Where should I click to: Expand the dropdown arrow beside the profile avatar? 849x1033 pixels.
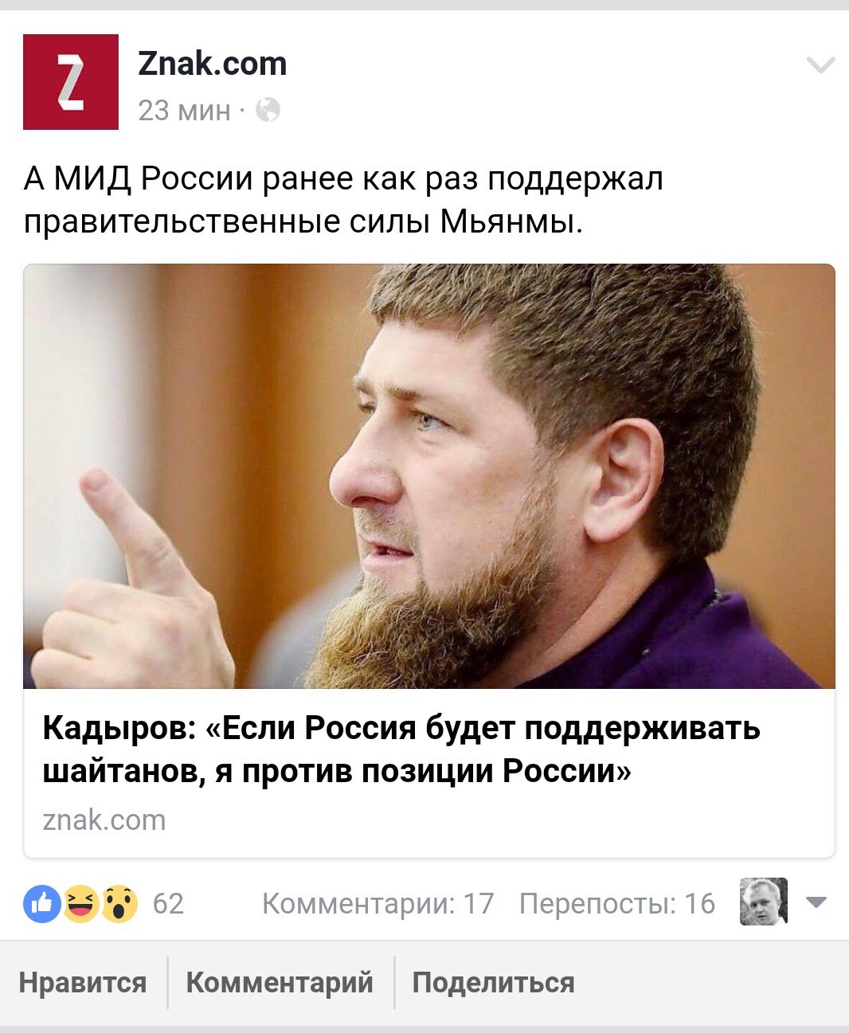[816, 902]
